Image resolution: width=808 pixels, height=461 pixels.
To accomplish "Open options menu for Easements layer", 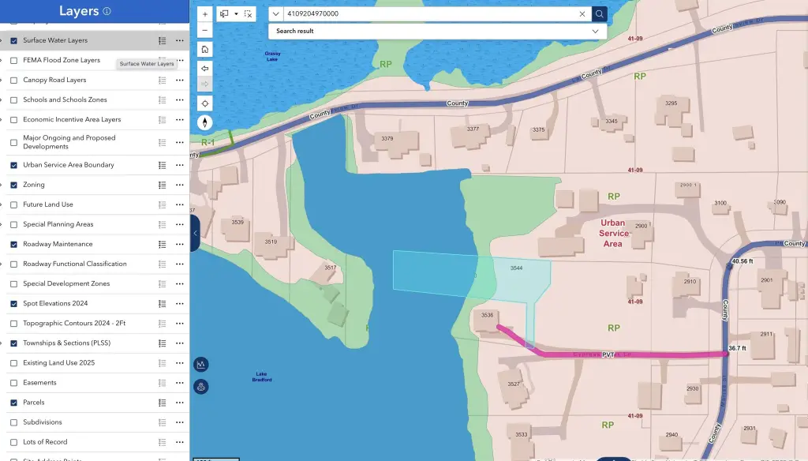I will [x=180, y=383].
